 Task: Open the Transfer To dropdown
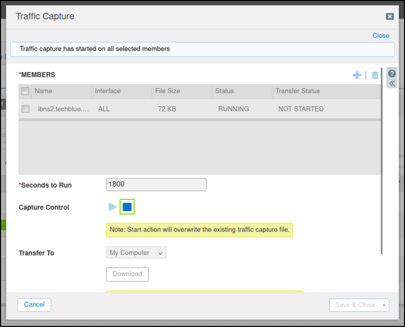click(136, 253)
